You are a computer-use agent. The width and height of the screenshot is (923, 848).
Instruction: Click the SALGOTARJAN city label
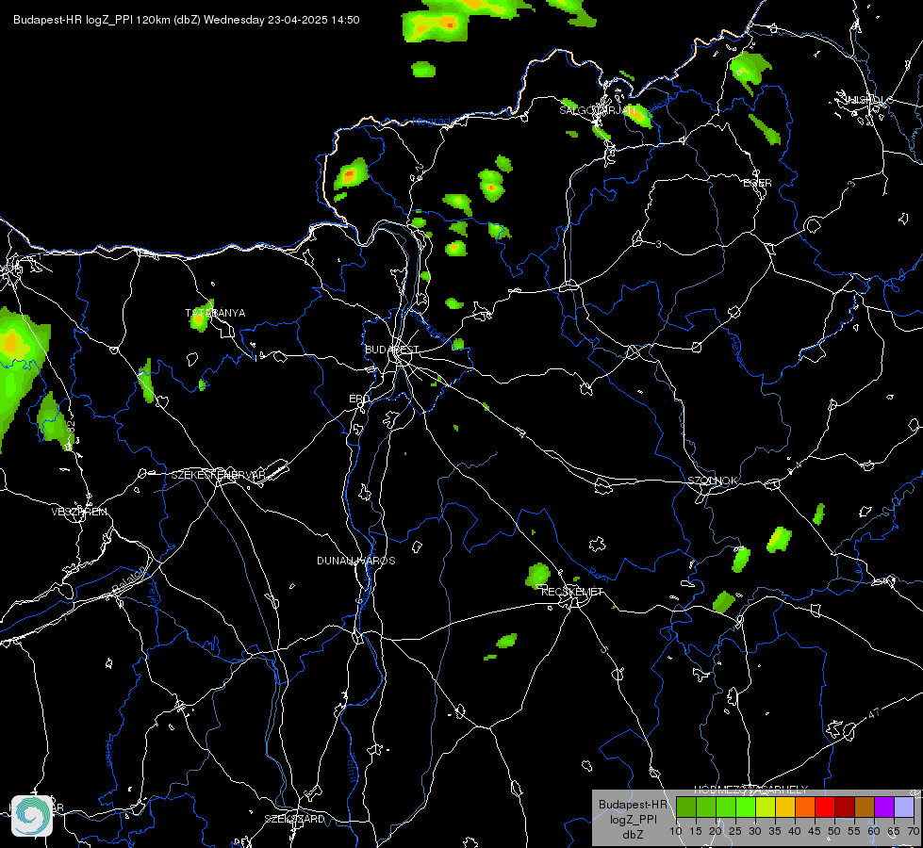[x=598, y=110]
